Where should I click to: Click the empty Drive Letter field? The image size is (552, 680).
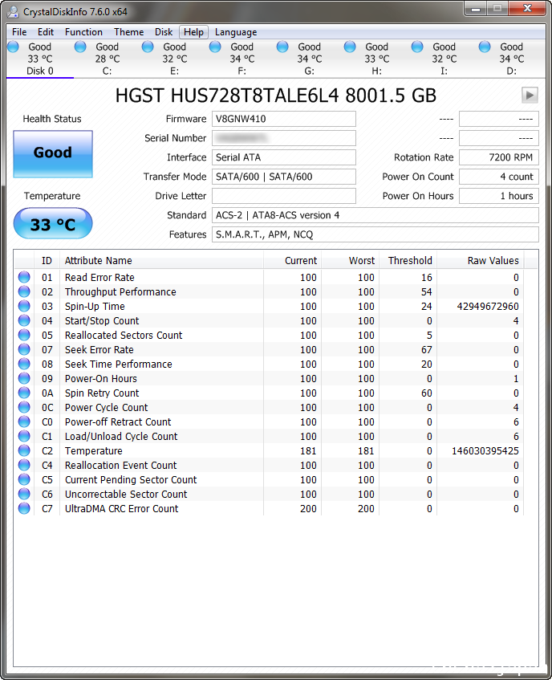(x=284, y=196)
